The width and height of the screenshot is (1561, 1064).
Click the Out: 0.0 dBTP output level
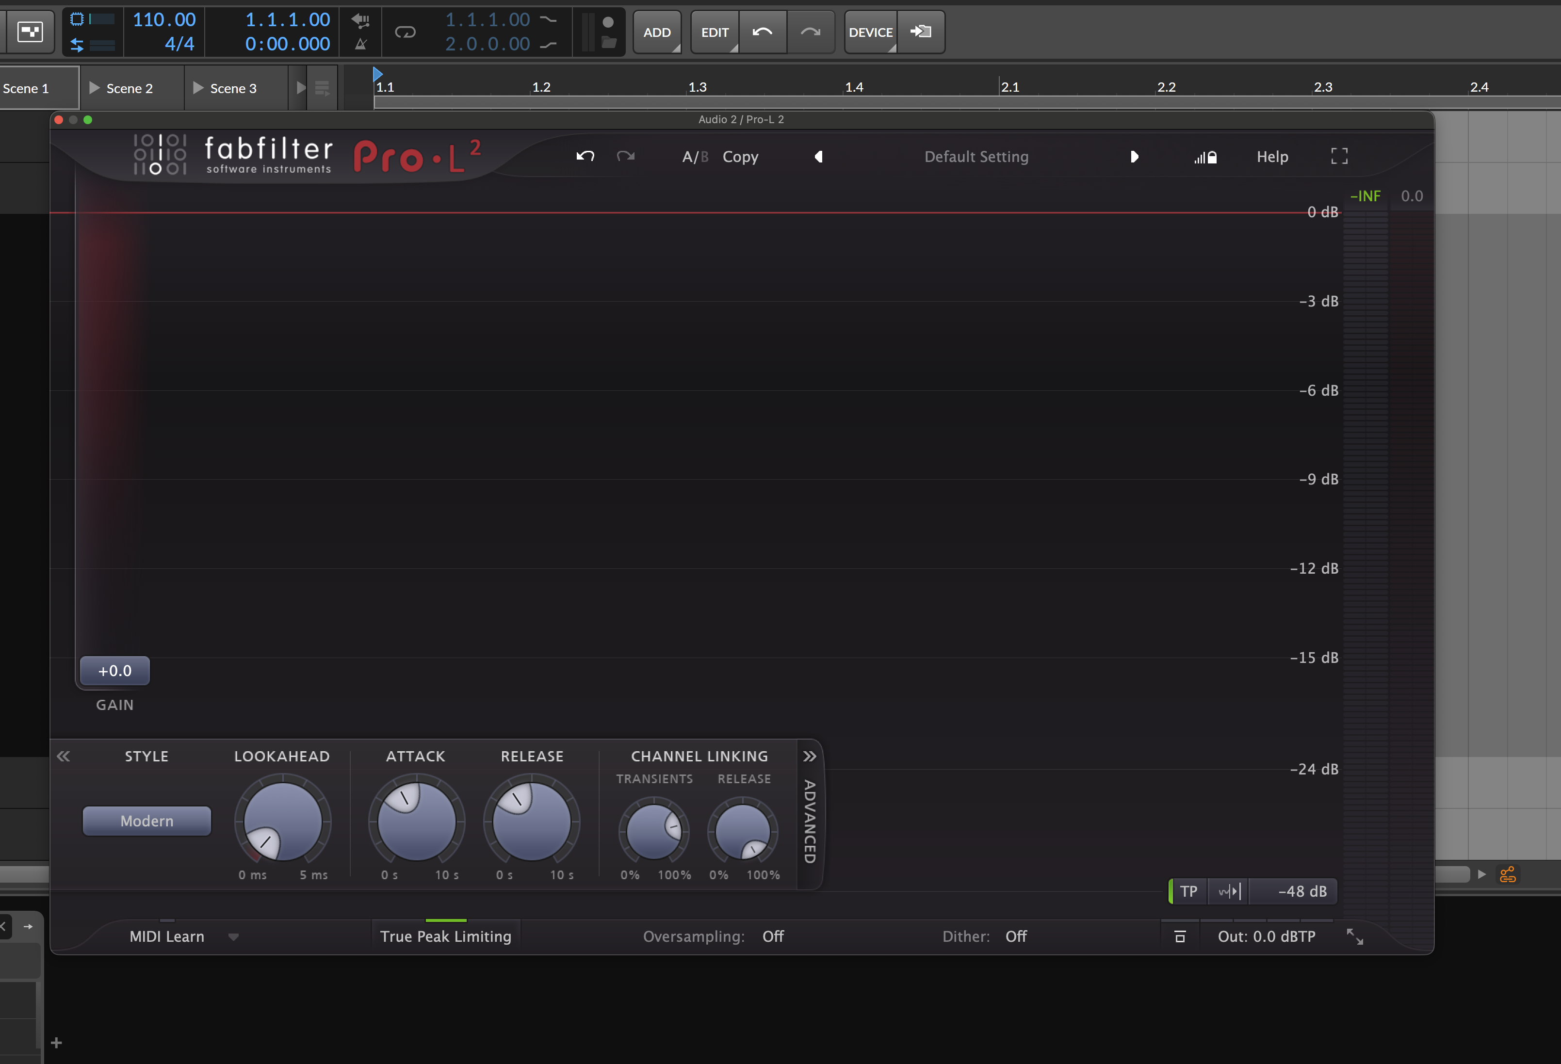click(1266, 936)
